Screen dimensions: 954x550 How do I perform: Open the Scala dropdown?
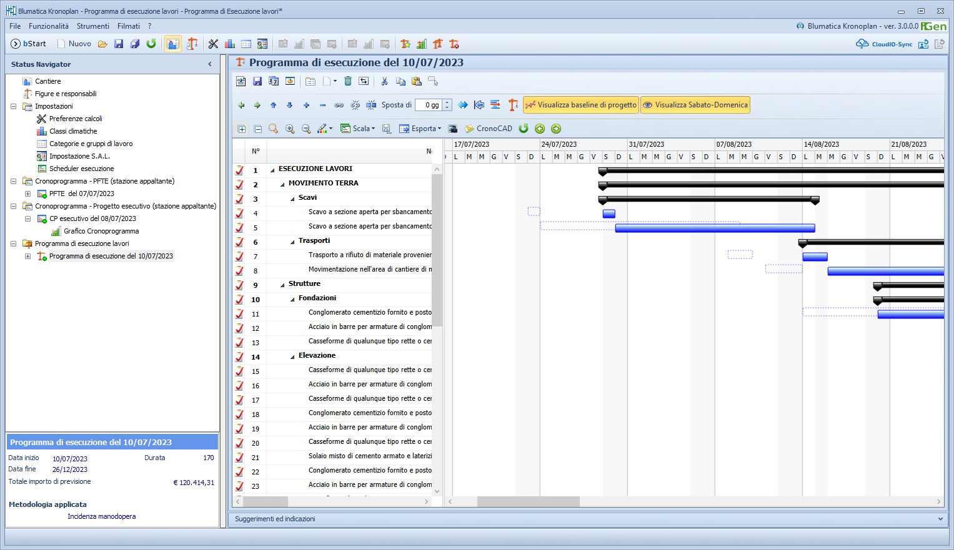click(x=358, y=129)
